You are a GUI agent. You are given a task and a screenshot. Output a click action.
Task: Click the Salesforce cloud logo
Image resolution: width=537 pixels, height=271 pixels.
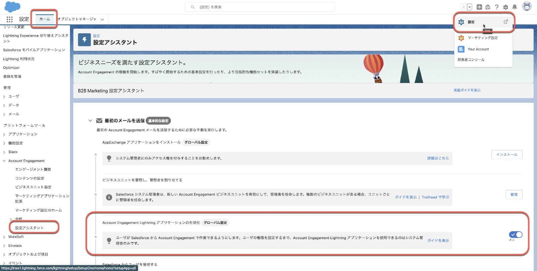click(x=12, y=7)
